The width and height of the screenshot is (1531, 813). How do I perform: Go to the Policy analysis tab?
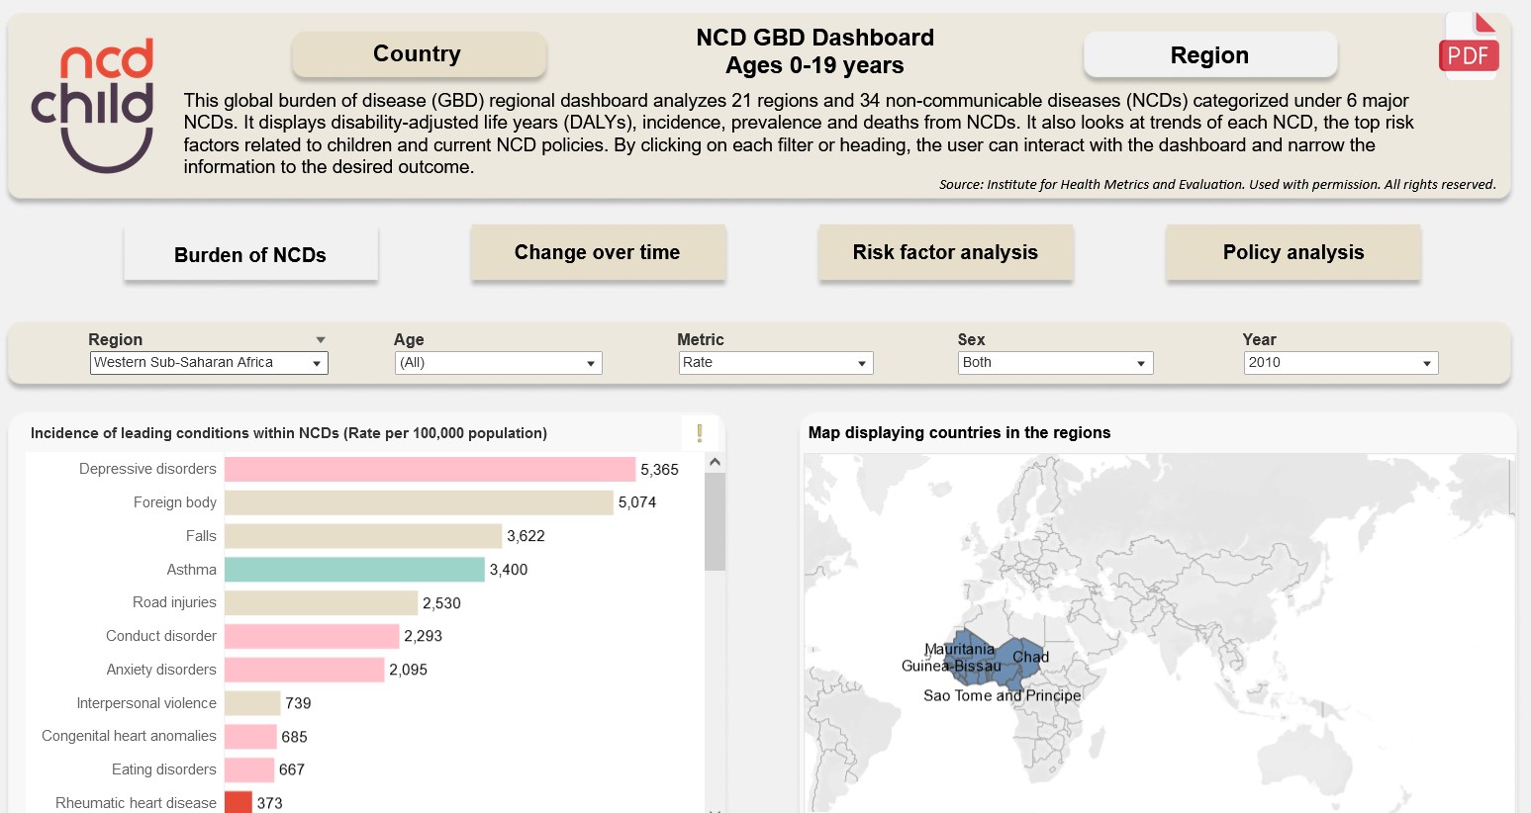tap(1292, 253)
